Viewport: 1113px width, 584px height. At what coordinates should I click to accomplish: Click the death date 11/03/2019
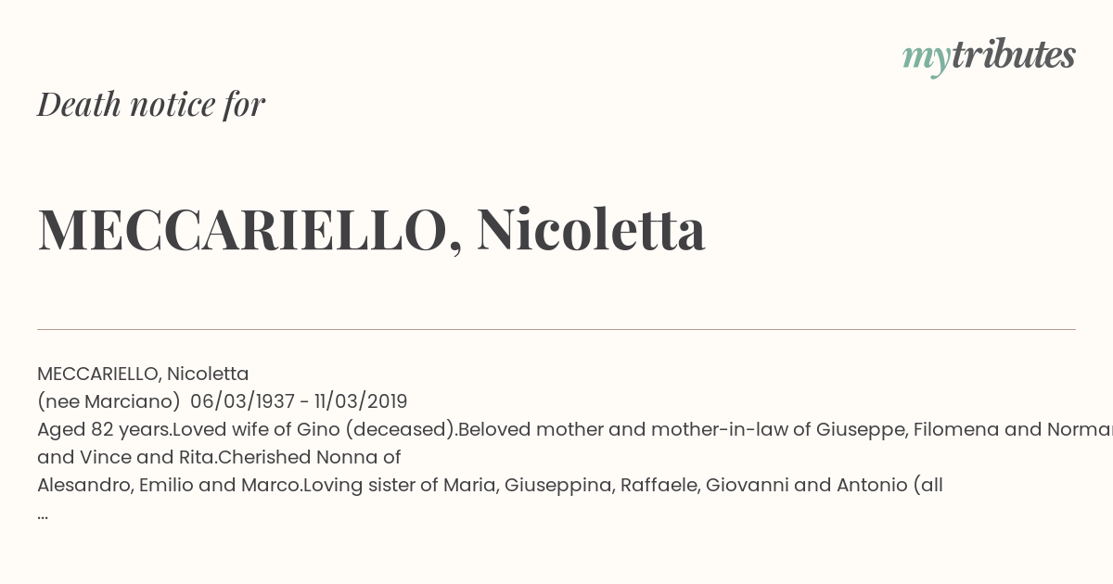(x=361, y=402)
